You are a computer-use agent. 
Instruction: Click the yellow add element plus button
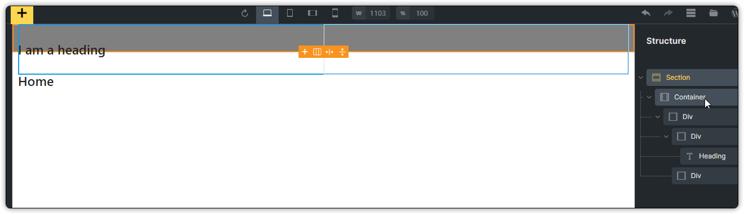[x=22, y=14]
